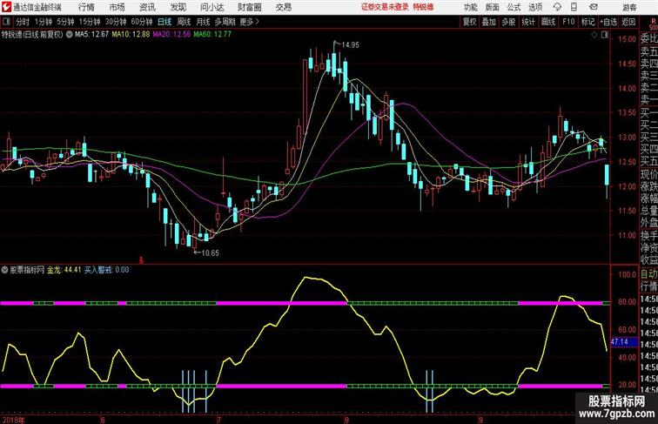Click the 自动 label in right panel

[648, 274]
